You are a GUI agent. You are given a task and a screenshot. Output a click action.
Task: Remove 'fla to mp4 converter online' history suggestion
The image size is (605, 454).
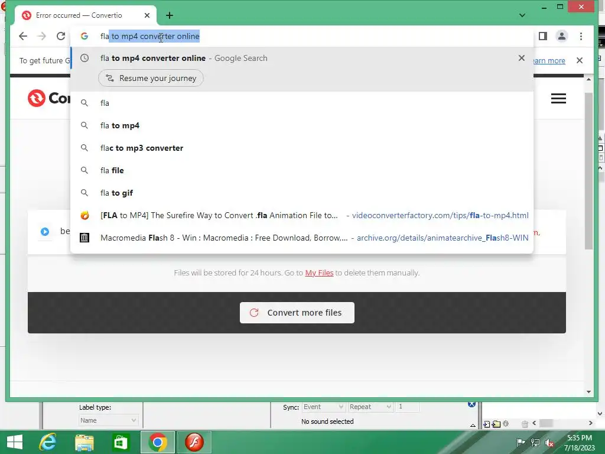coord(521,58)
